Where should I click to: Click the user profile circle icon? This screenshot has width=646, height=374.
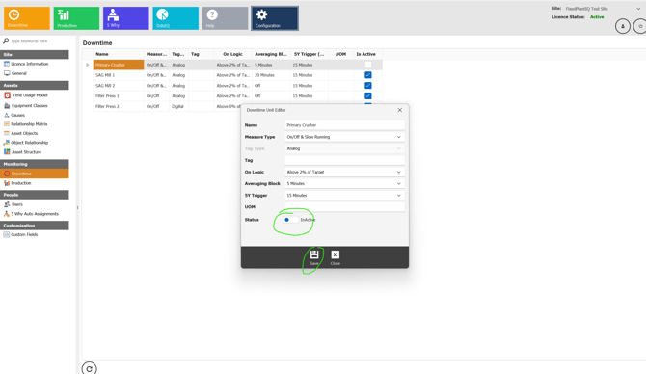[623, 26]
